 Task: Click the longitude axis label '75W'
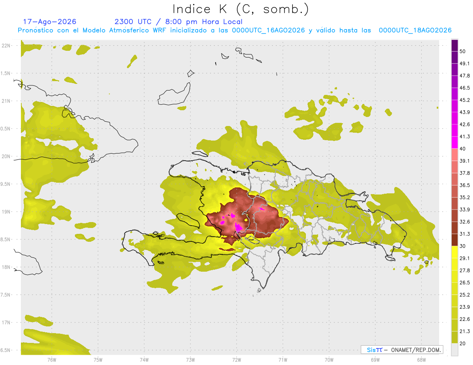pyautogui.click(x=98, y=359)
